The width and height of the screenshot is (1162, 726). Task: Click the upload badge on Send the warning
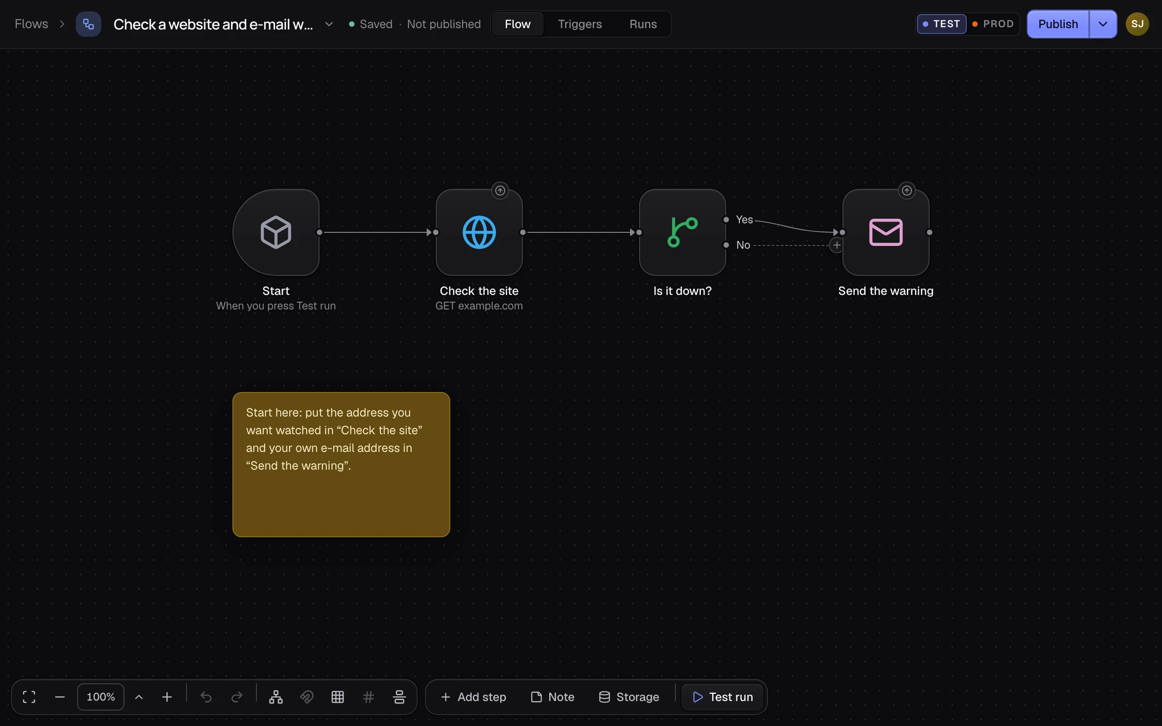[x=906, y=191]
